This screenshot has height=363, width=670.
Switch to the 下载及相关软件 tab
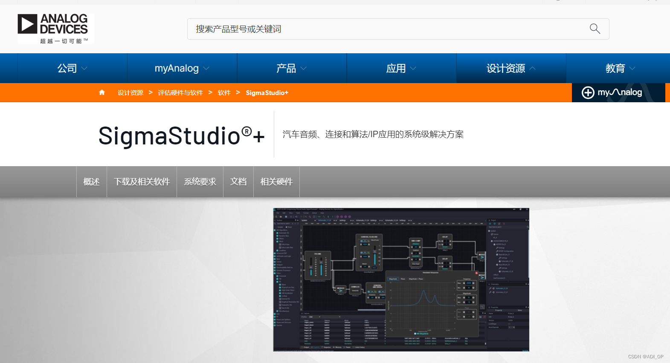(x=142, y=182)
